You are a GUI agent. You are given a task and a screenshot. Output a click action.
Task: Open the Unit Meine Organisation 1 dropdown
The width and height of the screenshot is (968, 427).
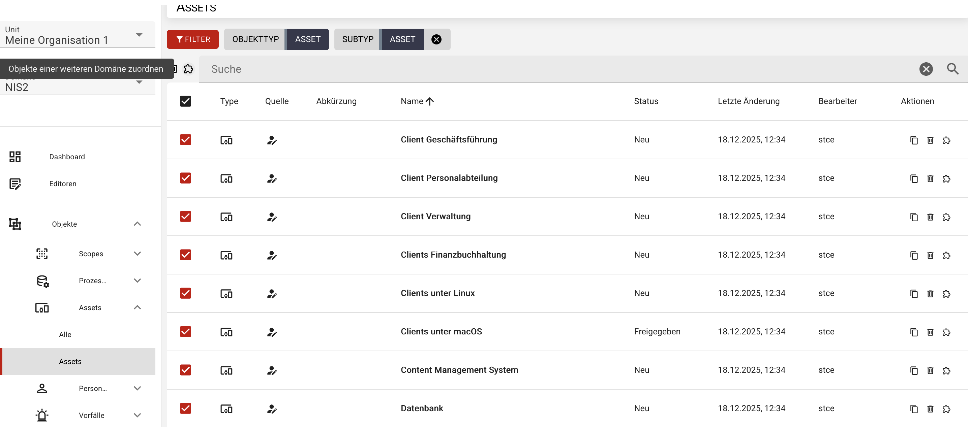pos(139,35)
